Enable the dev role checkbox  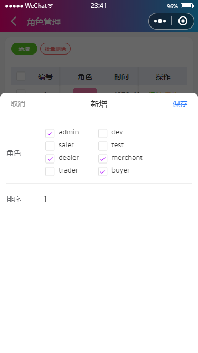click(102, 133)
